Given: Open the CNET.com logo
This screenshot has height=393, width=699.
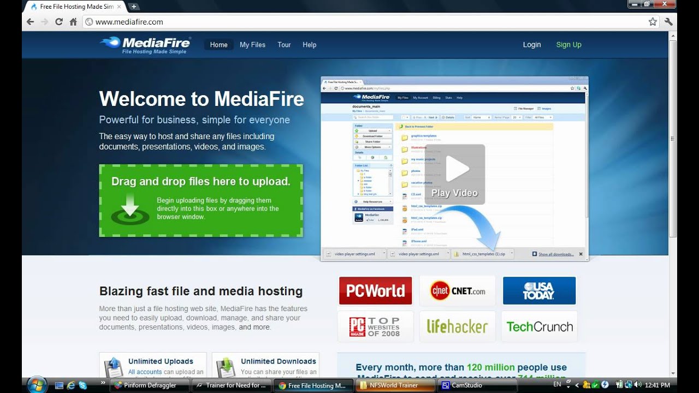Looking at the screenshot, I should 458,290.
